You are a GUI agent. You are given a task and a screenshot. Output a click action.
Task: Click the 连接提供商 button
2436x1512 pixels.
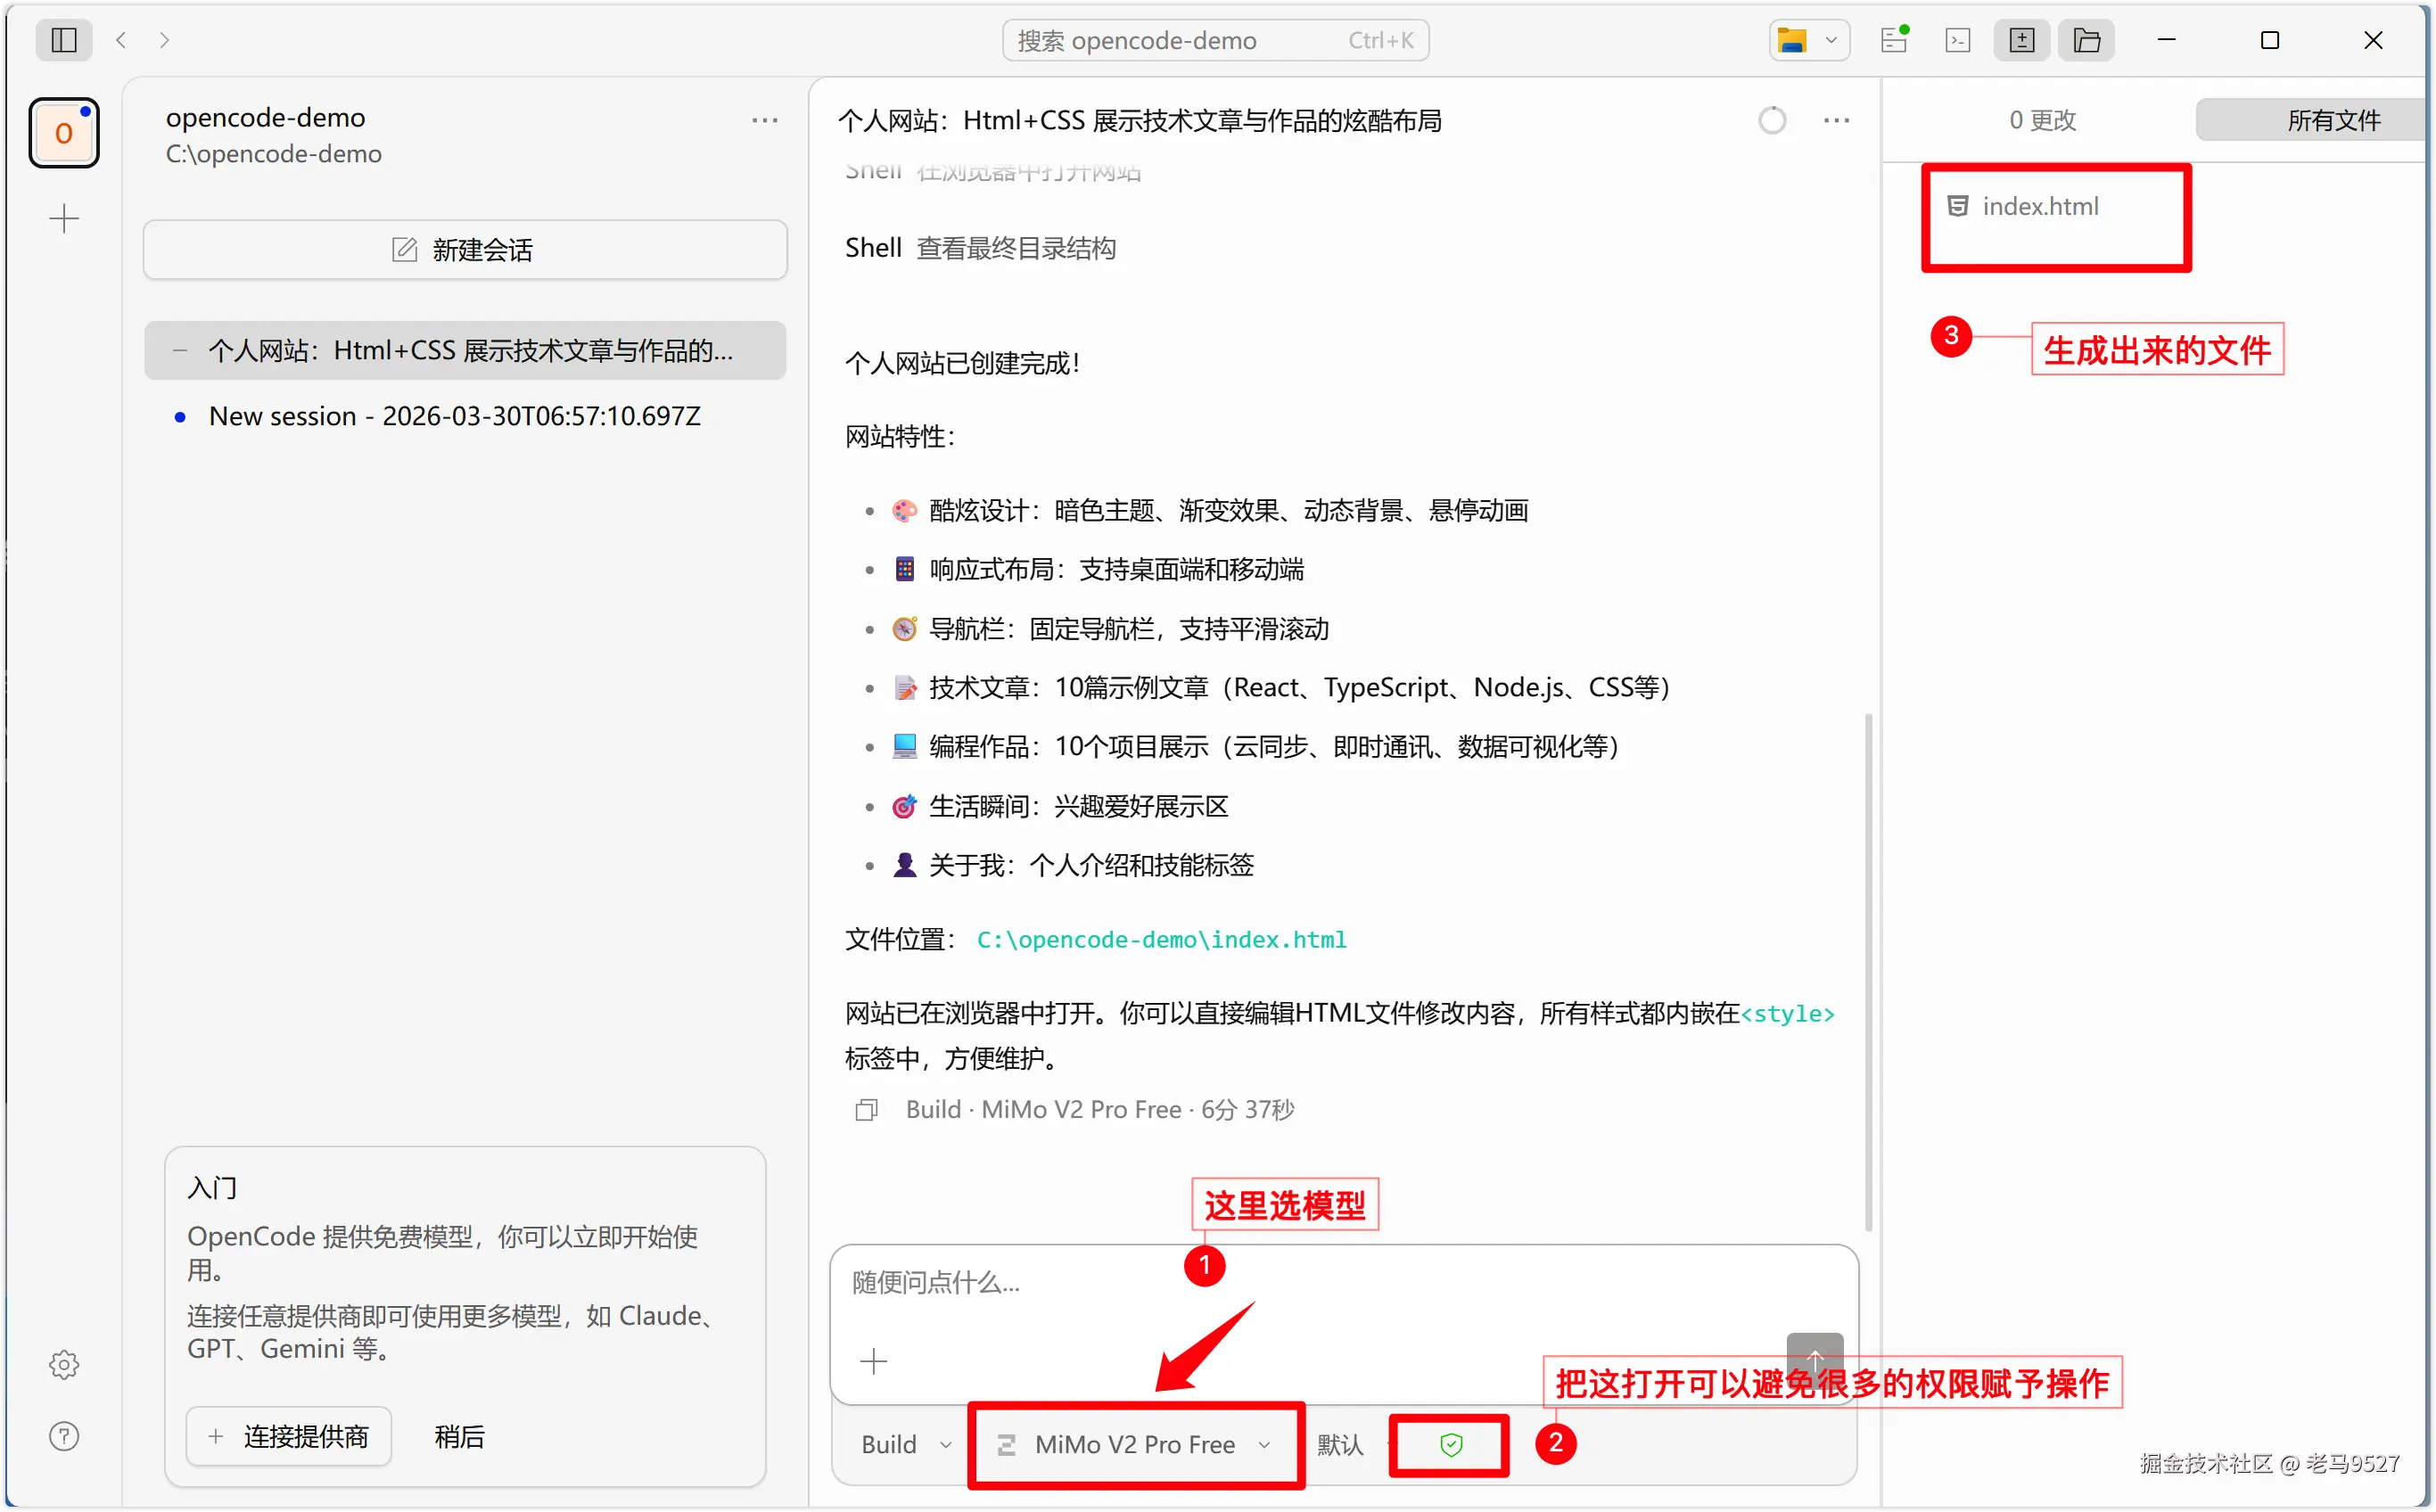click(x=288, y=1436)
